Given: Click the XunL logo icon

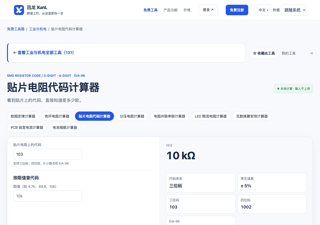Looking at the screenshot, I should (19, 10).
